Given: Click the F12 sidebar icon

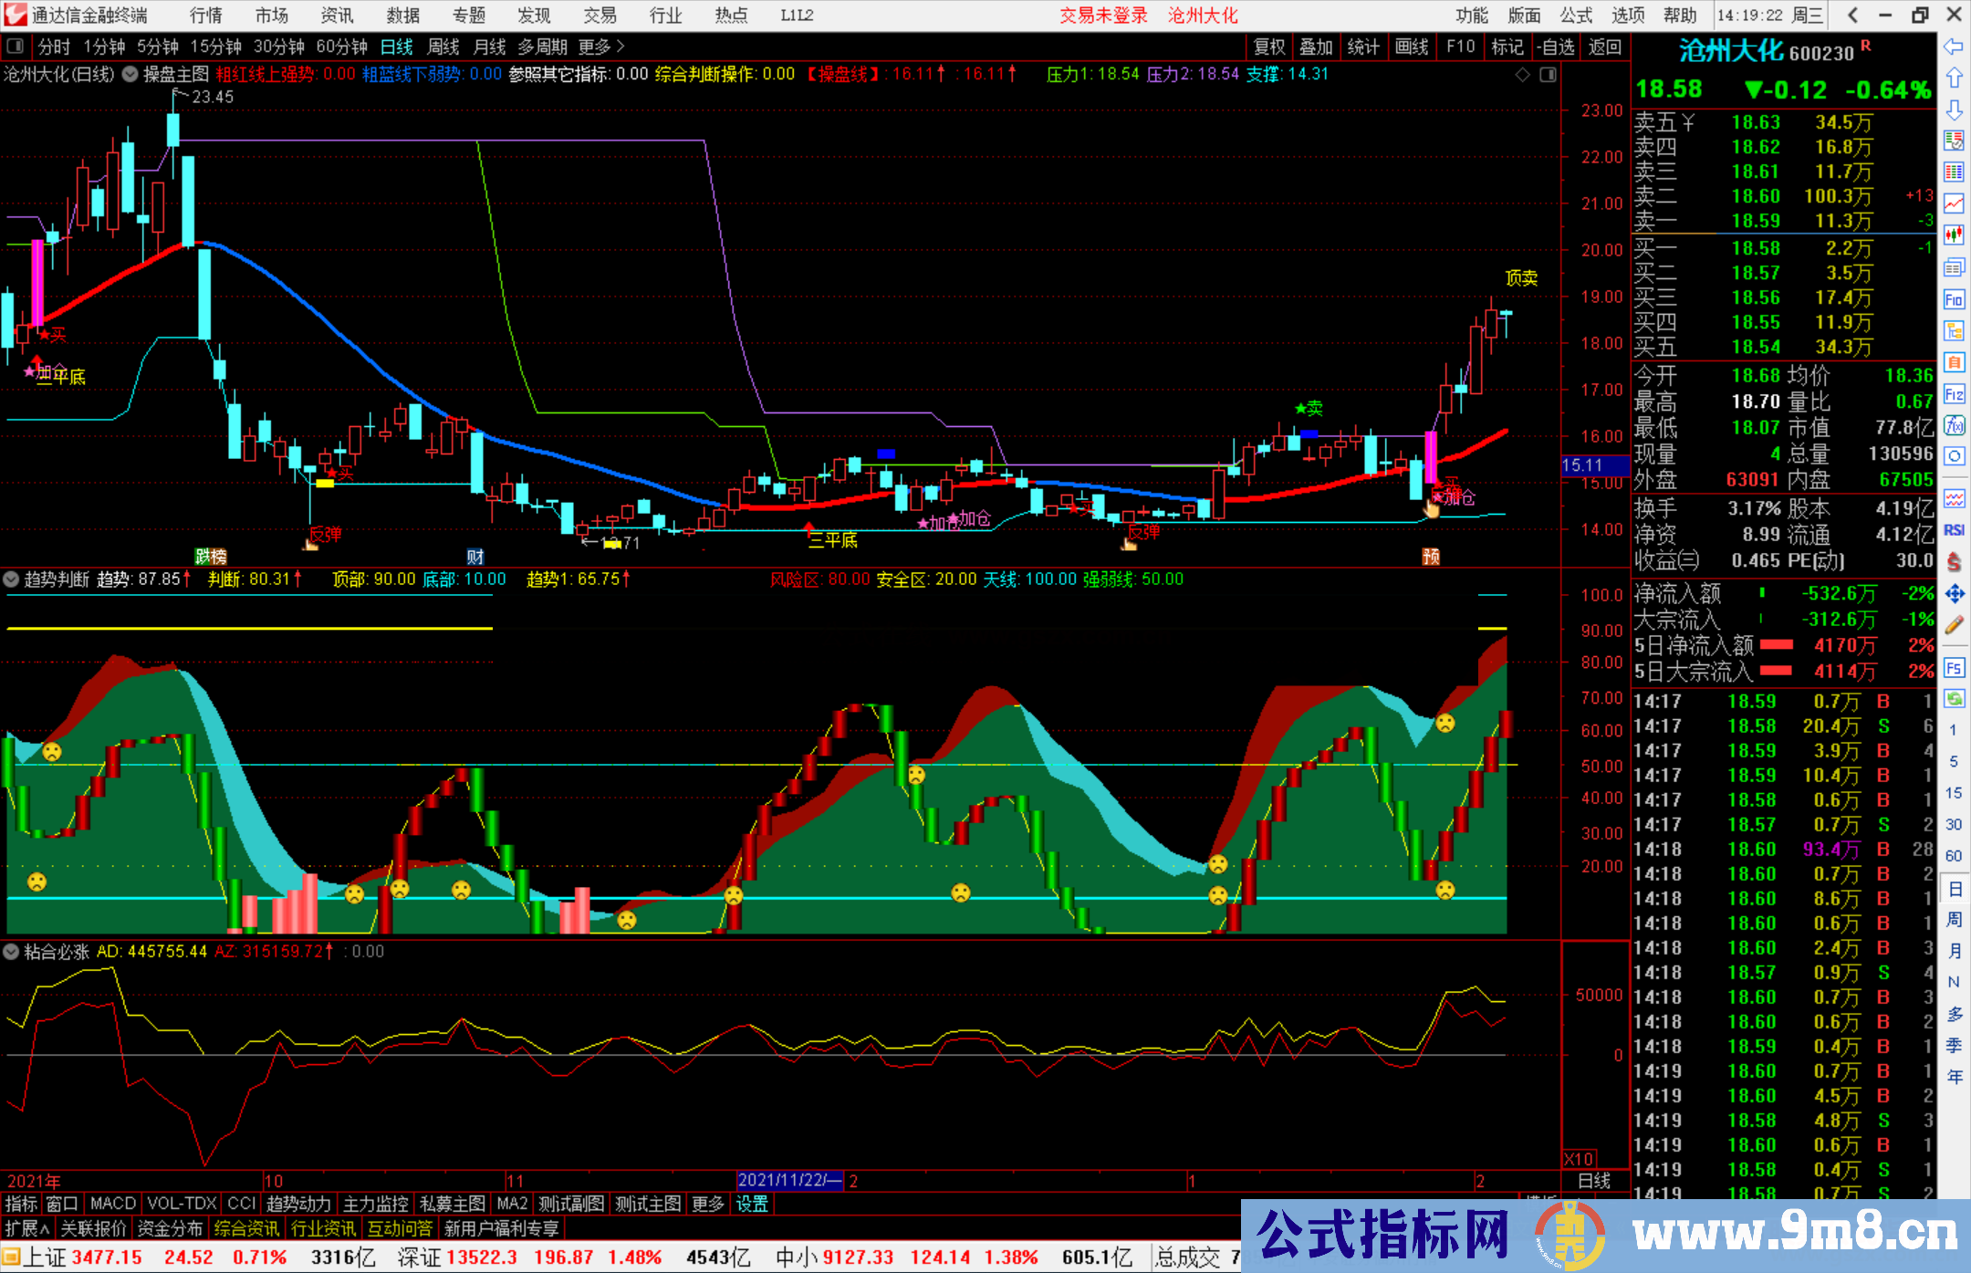Looking at the screenshot, I should (1954, 394).
